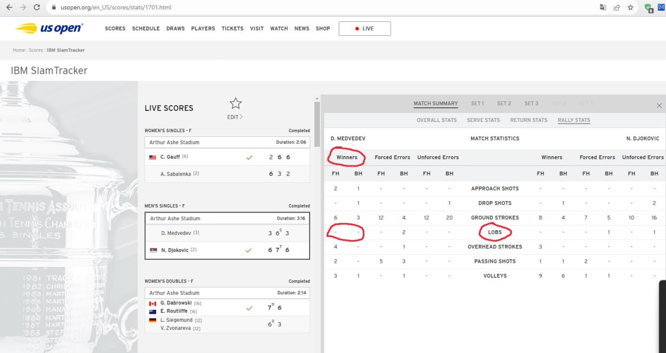The image size is (666, 353).
Task: Click the WOMEN'S DOUBLES - F heading
Action: (x=170, y=281)
